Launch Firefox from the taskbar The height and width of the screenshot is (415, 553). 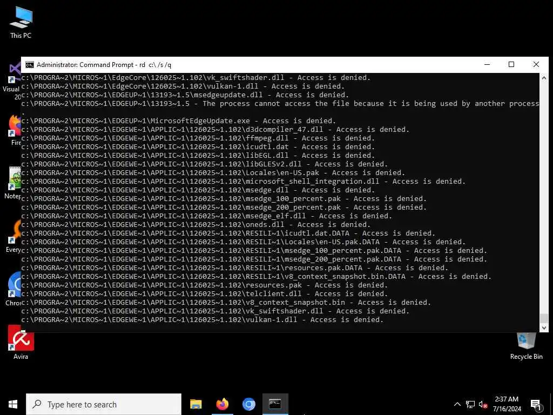[222, 404]
